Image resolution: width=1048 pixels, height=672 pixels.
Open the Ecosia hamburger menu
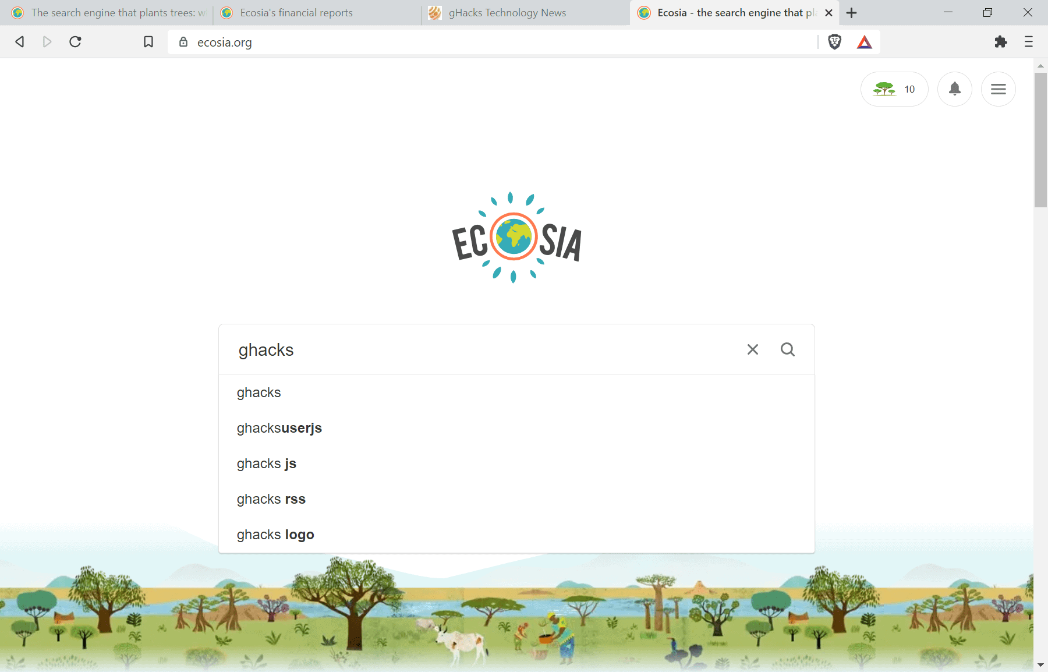coord(999,89)
